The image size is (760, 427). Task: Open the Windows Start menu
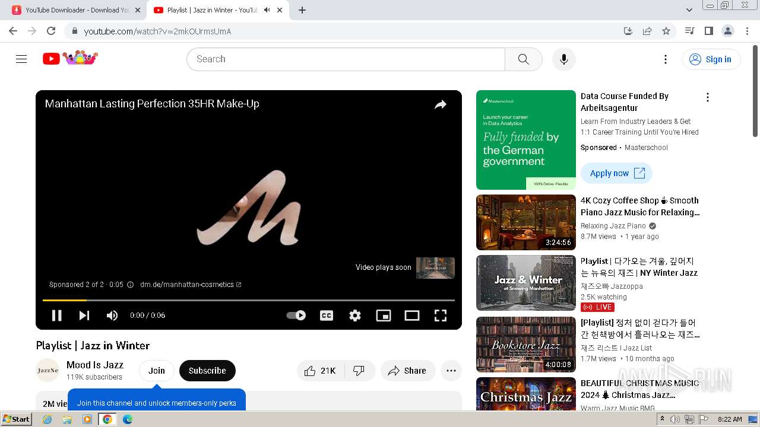pyautogui.click(x=17, y=419)
